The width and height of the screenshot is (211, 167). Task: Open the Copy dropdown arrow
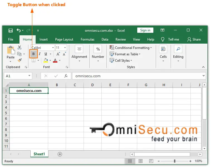pyautogui.click(x=24, y=54)
